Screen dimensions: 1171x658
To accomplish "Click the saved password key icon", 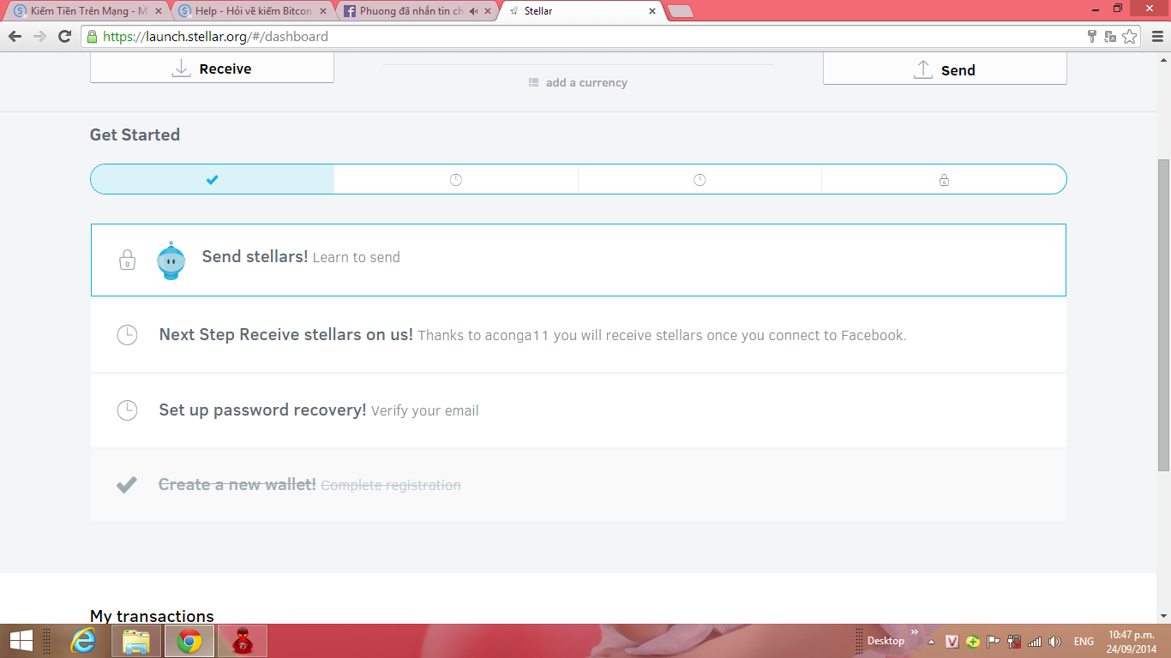I will (x=1092, y=36).
